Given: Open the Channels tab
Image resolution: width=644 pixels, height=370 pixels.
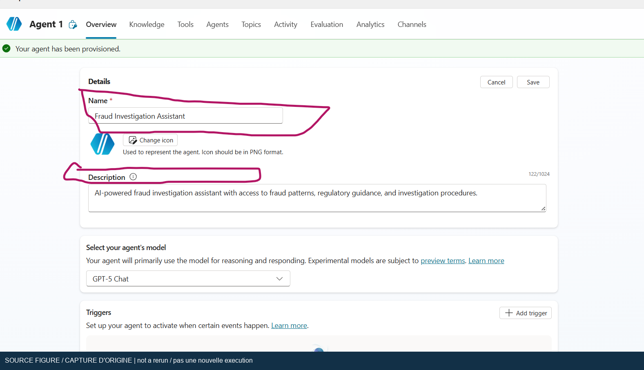Looking at the screenshot, I should coord(412,24).
